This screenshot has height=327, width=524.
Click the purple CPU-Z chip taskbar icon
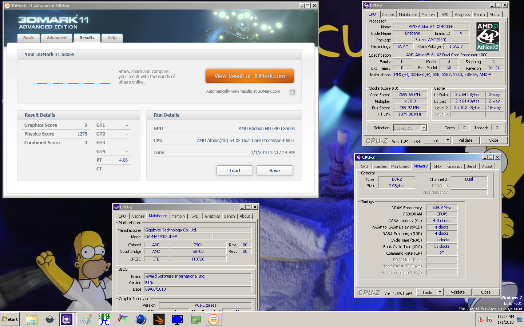pyautogui.click(x=67, y=319)
